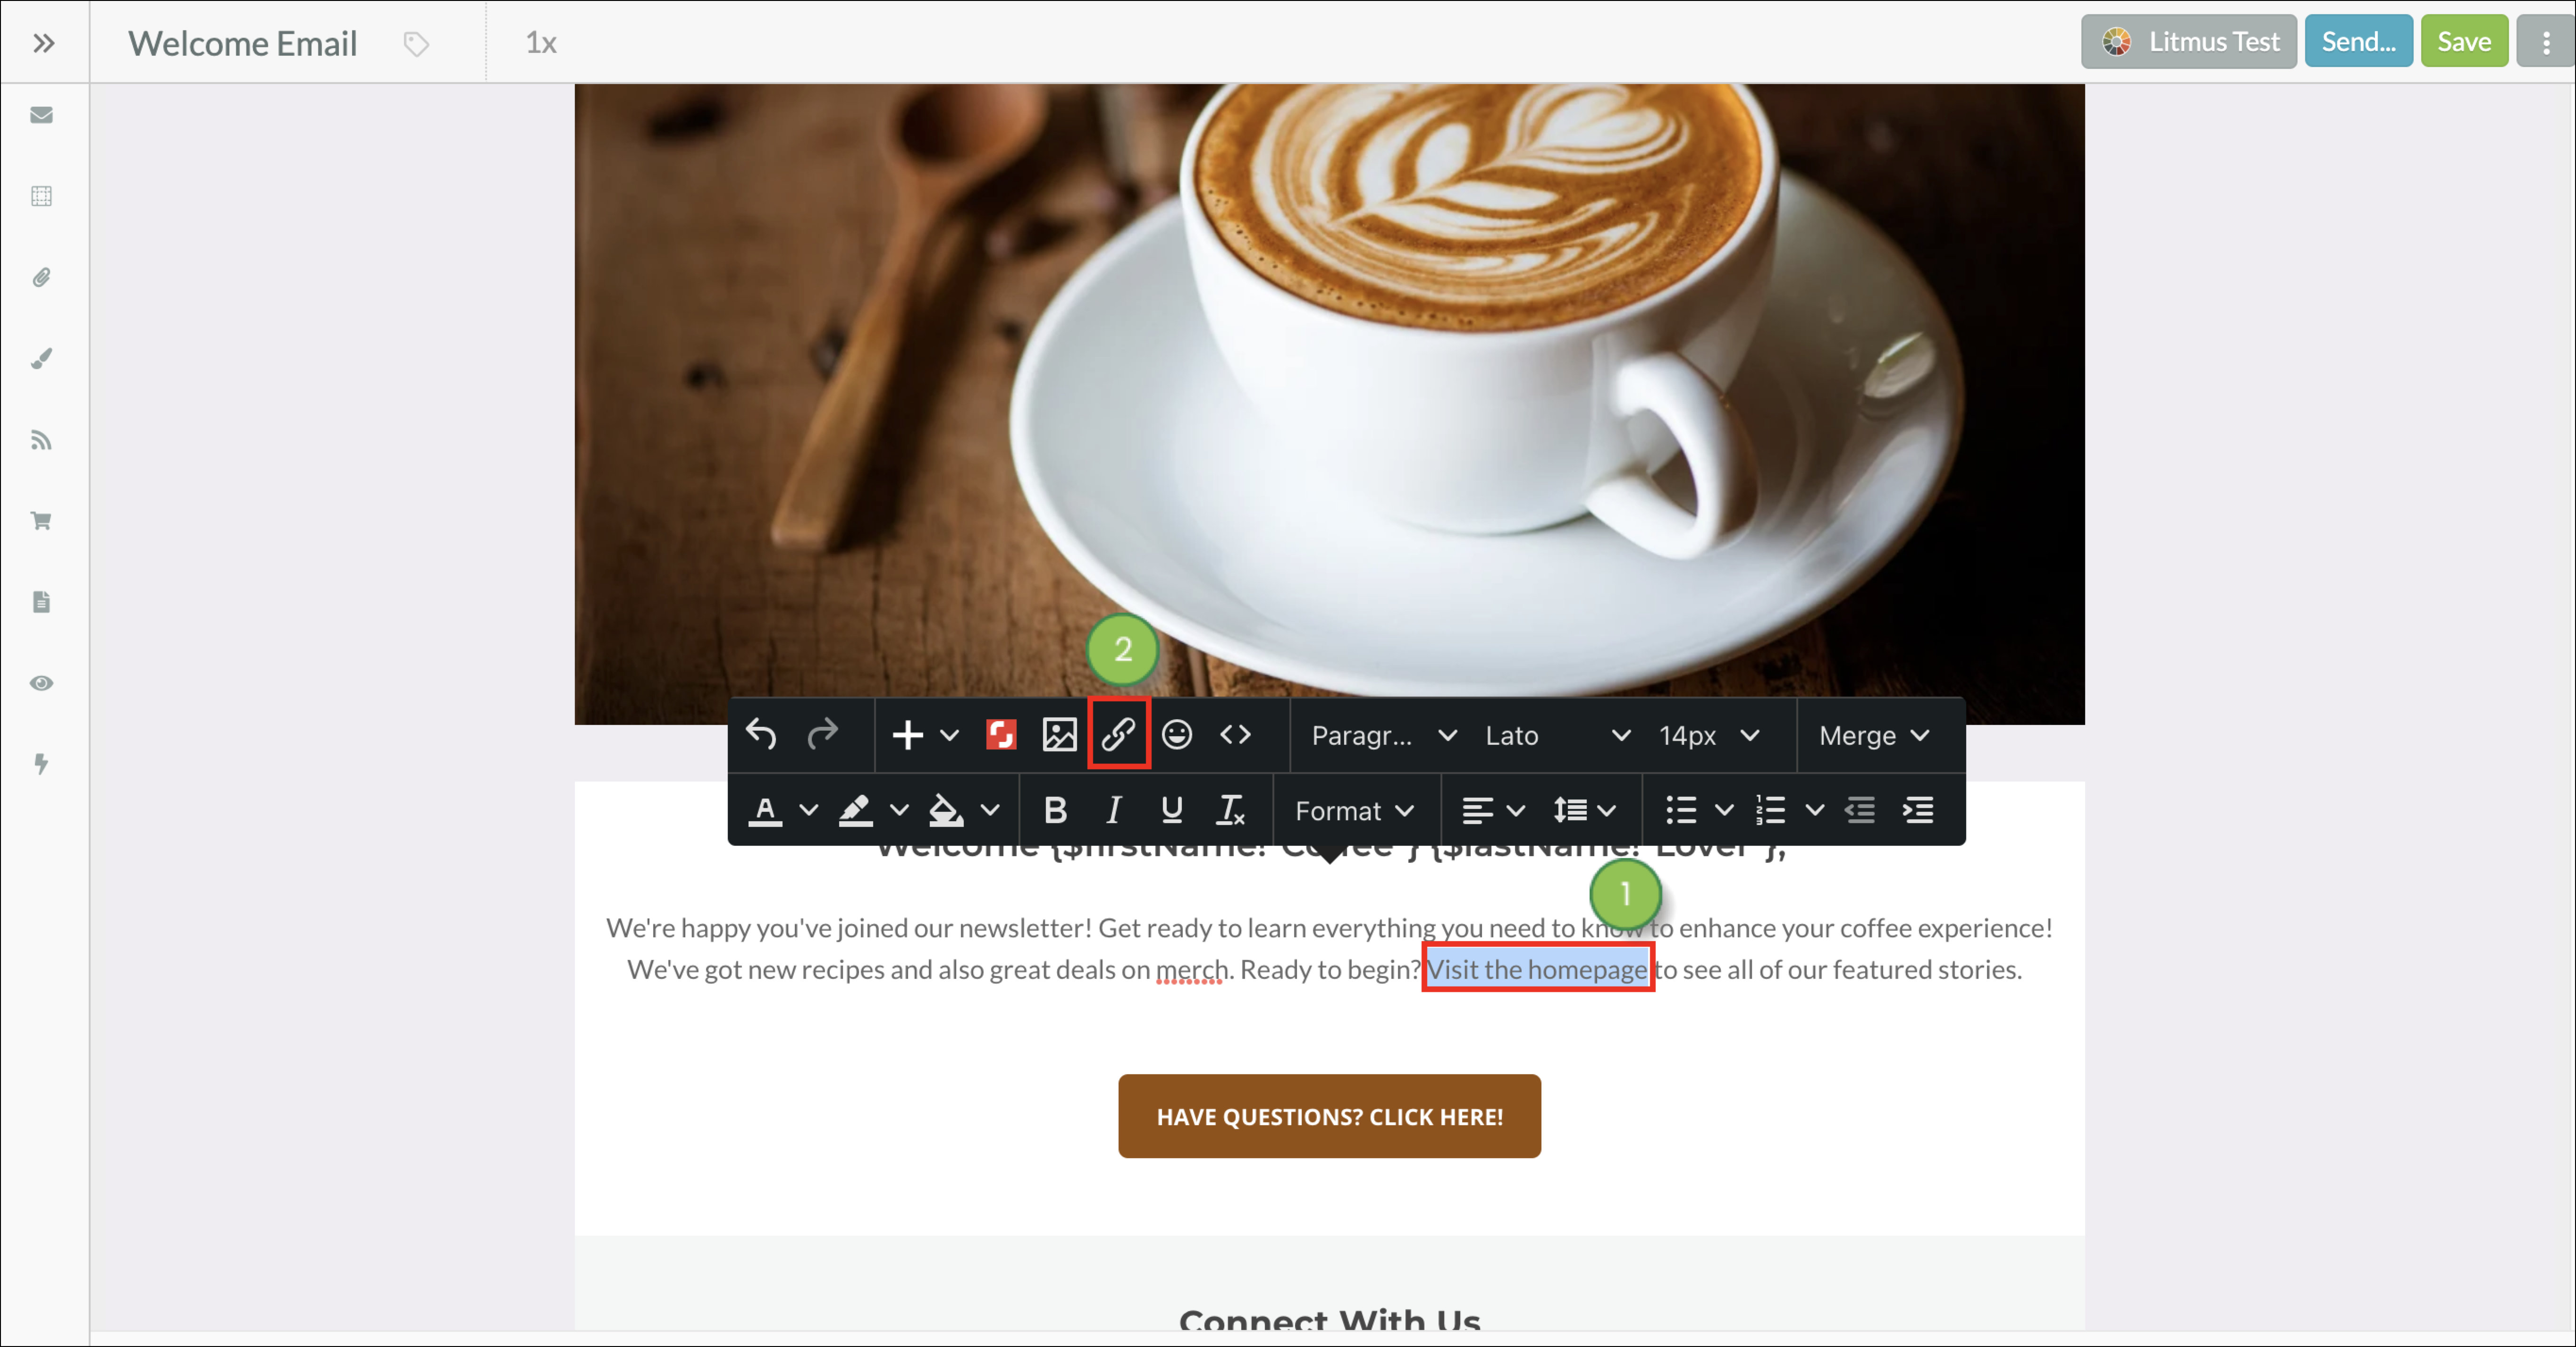2576x1347 pixels.
Task: Expand the text color dropdown arrow
Action: (808, 811)
